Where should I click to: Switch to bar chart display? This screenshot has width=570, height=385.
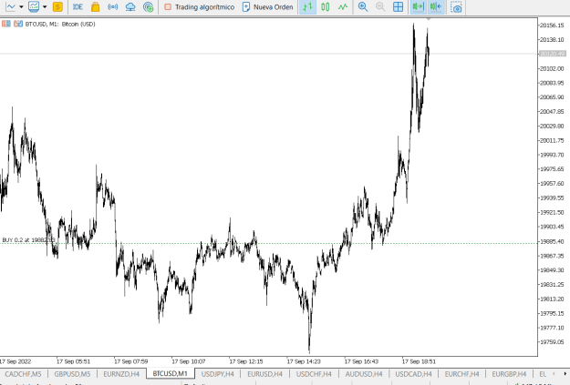tap(307, 6)
